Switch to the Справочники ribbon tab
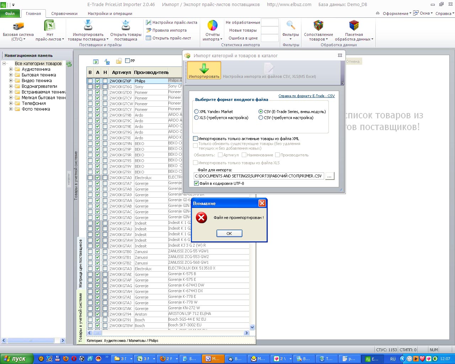Screen dimensions: 455x364 (x=64, y=14)
